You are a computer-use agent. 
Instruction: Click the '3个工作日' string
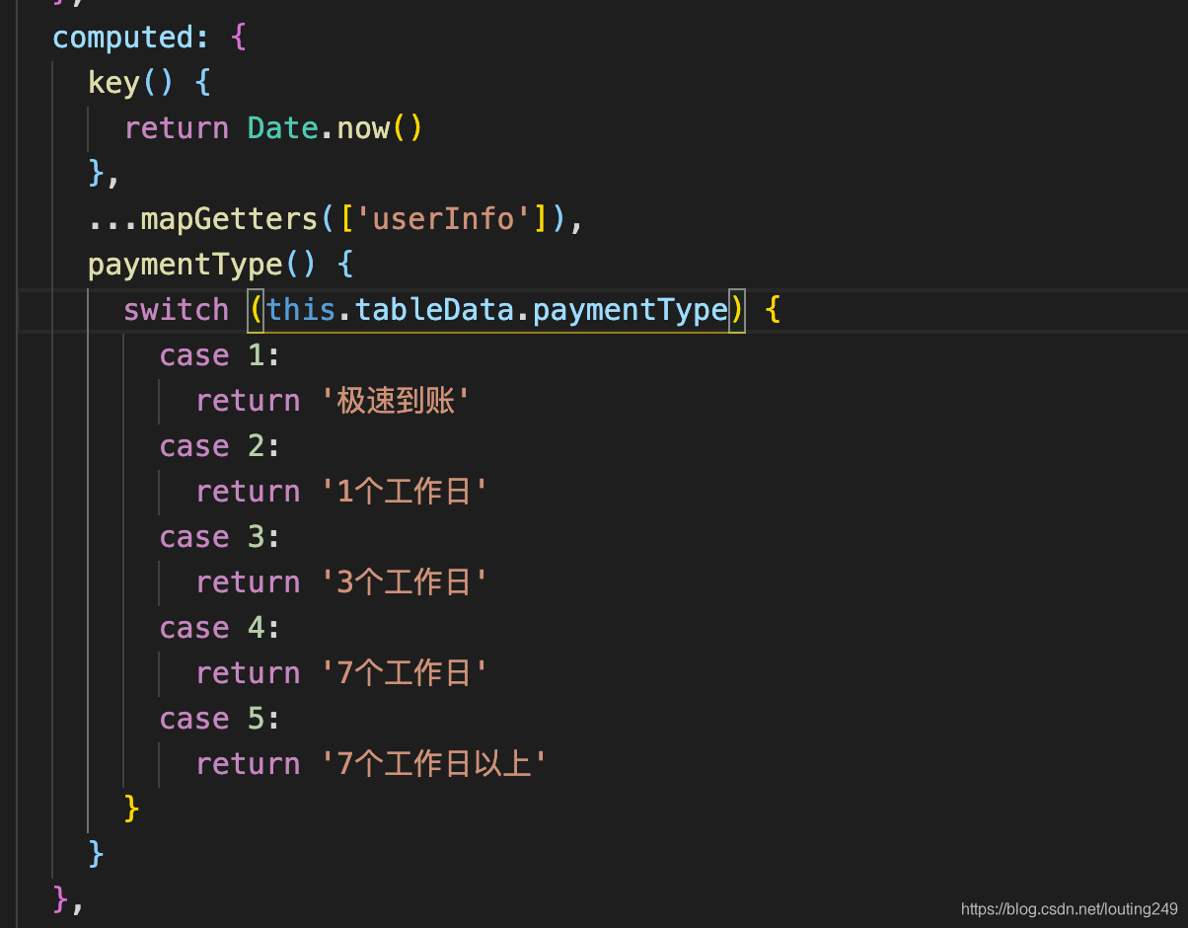(405, 582)
